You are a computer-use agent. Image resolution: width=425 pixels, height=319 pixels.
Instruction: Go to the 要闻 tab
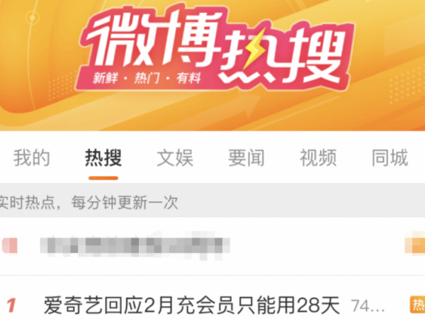(x=246, y=157)
